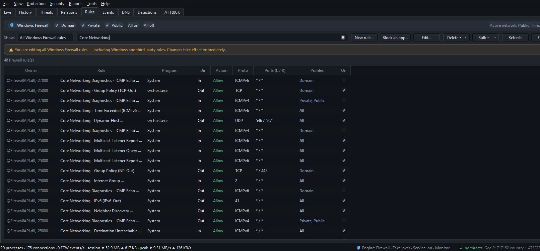Viewport: 540px width, 251px height.
Task: Click the shield icon next to Engine status
Action: pyautogui.click(x=358, y=248)
